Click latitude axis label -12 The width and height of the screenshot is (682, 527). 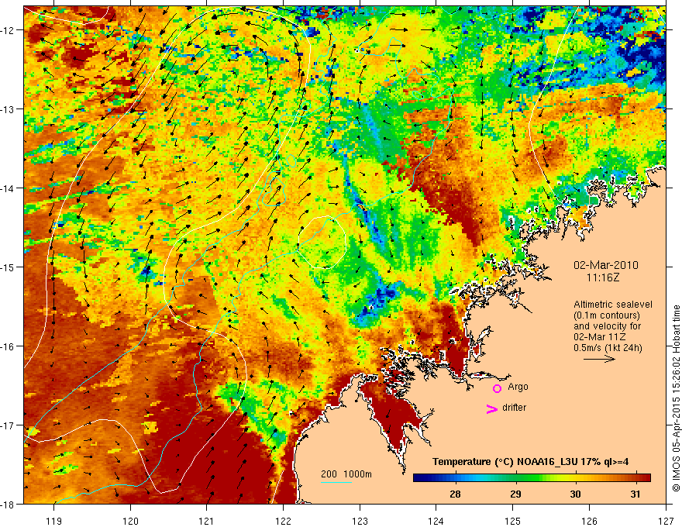9,30
